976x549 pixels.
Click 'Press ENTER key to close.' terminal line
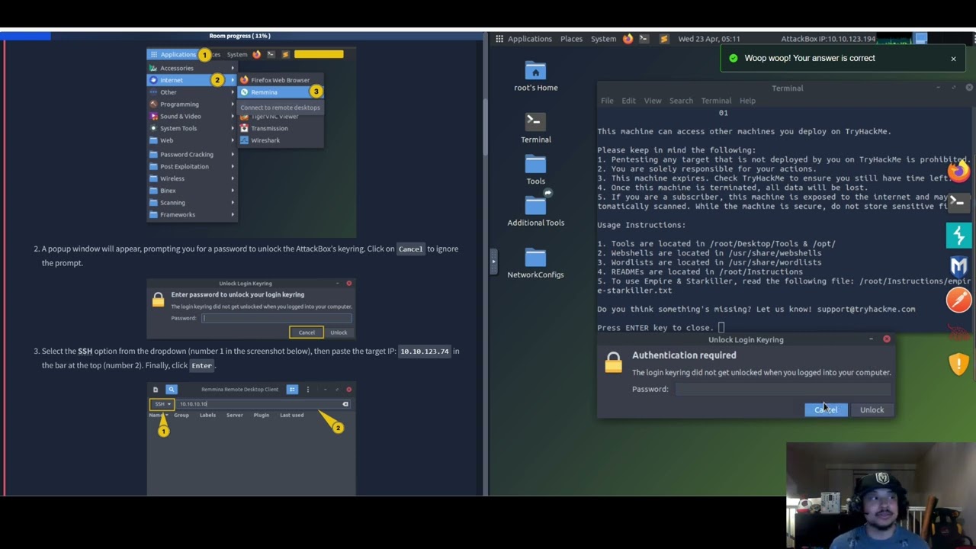(656, 328)
